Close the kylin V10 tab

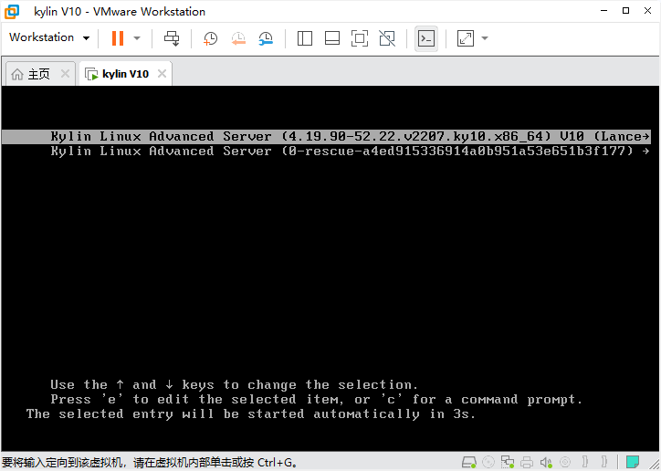pyautogui.click(x=162, y=74)
